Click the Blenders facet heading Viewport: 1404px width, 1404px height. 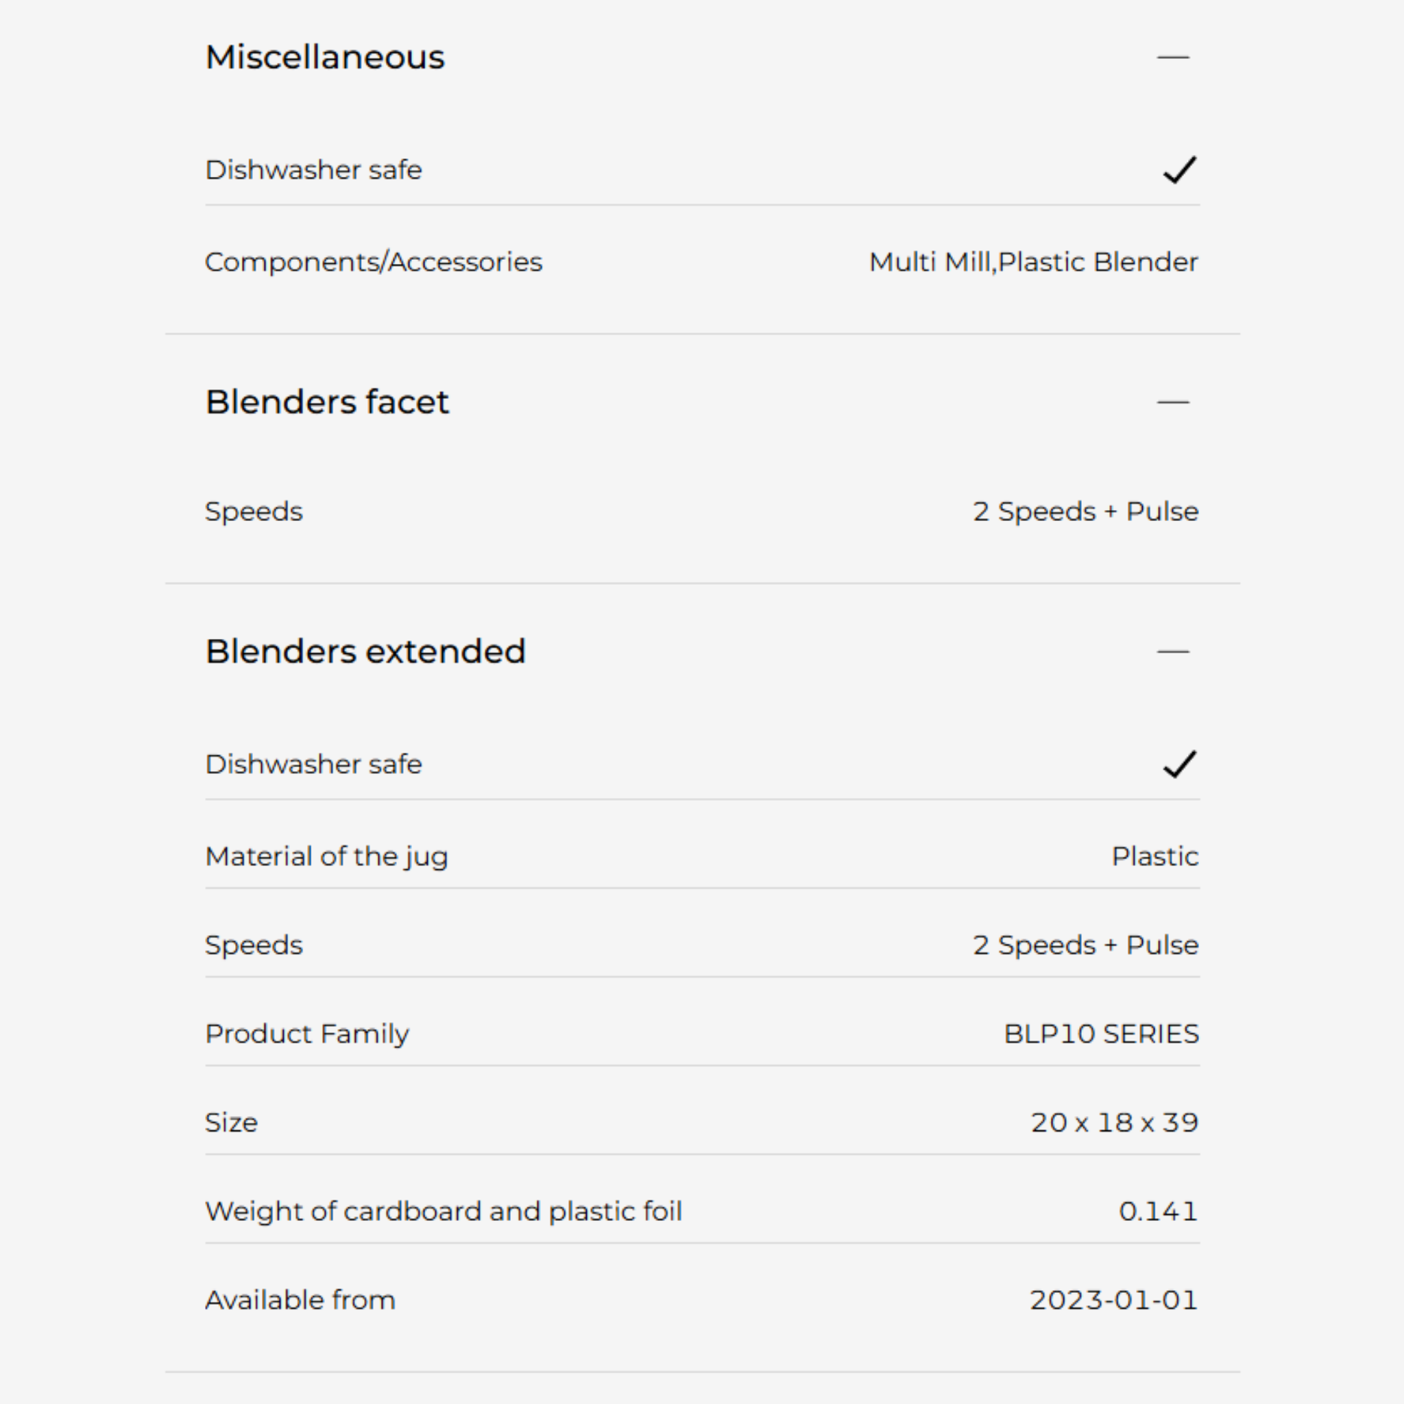[x=327, y=402]
